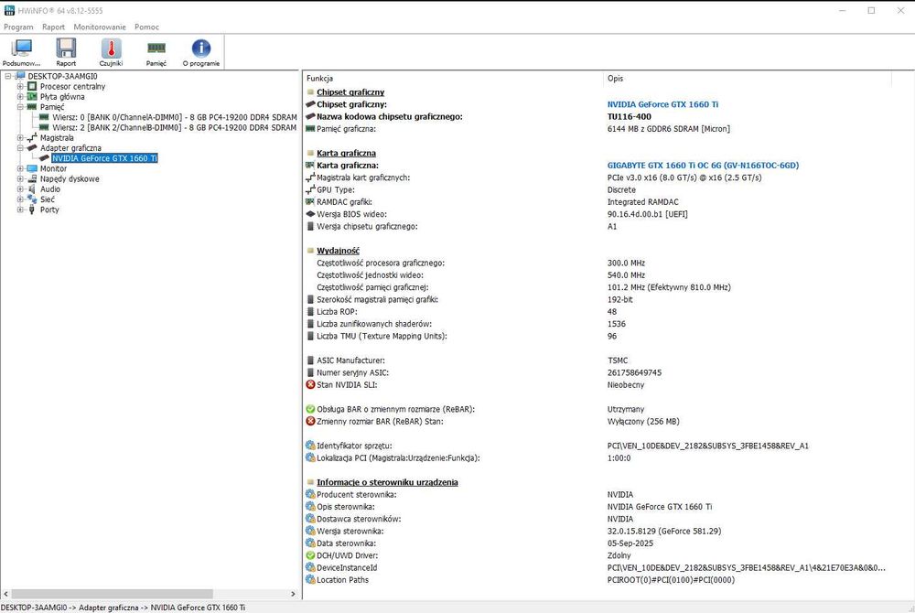This screenshot has width=915, height=613.
Task: Click the gear icon beside Identyfikator sprzętu
Action: 310,446
